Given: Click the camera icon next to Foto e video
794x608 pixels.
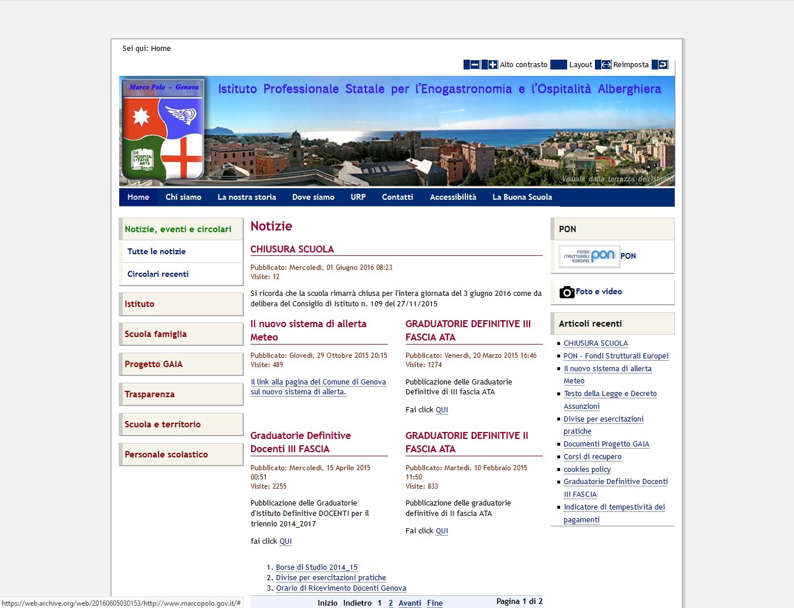Looking at the screenshot, I should click(x=567, y=292).
